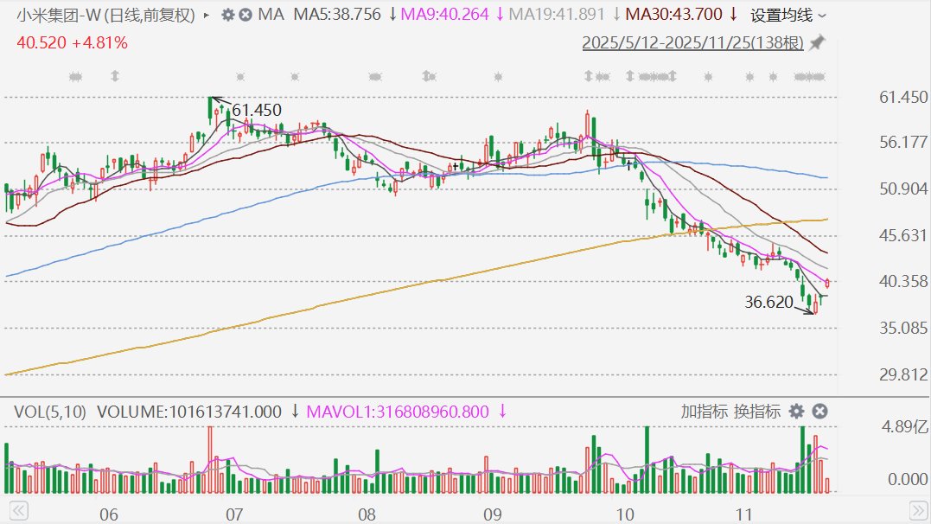Open volume indicator settings gear
Screen dimensions: 931x524
click(x=796, y=412)
